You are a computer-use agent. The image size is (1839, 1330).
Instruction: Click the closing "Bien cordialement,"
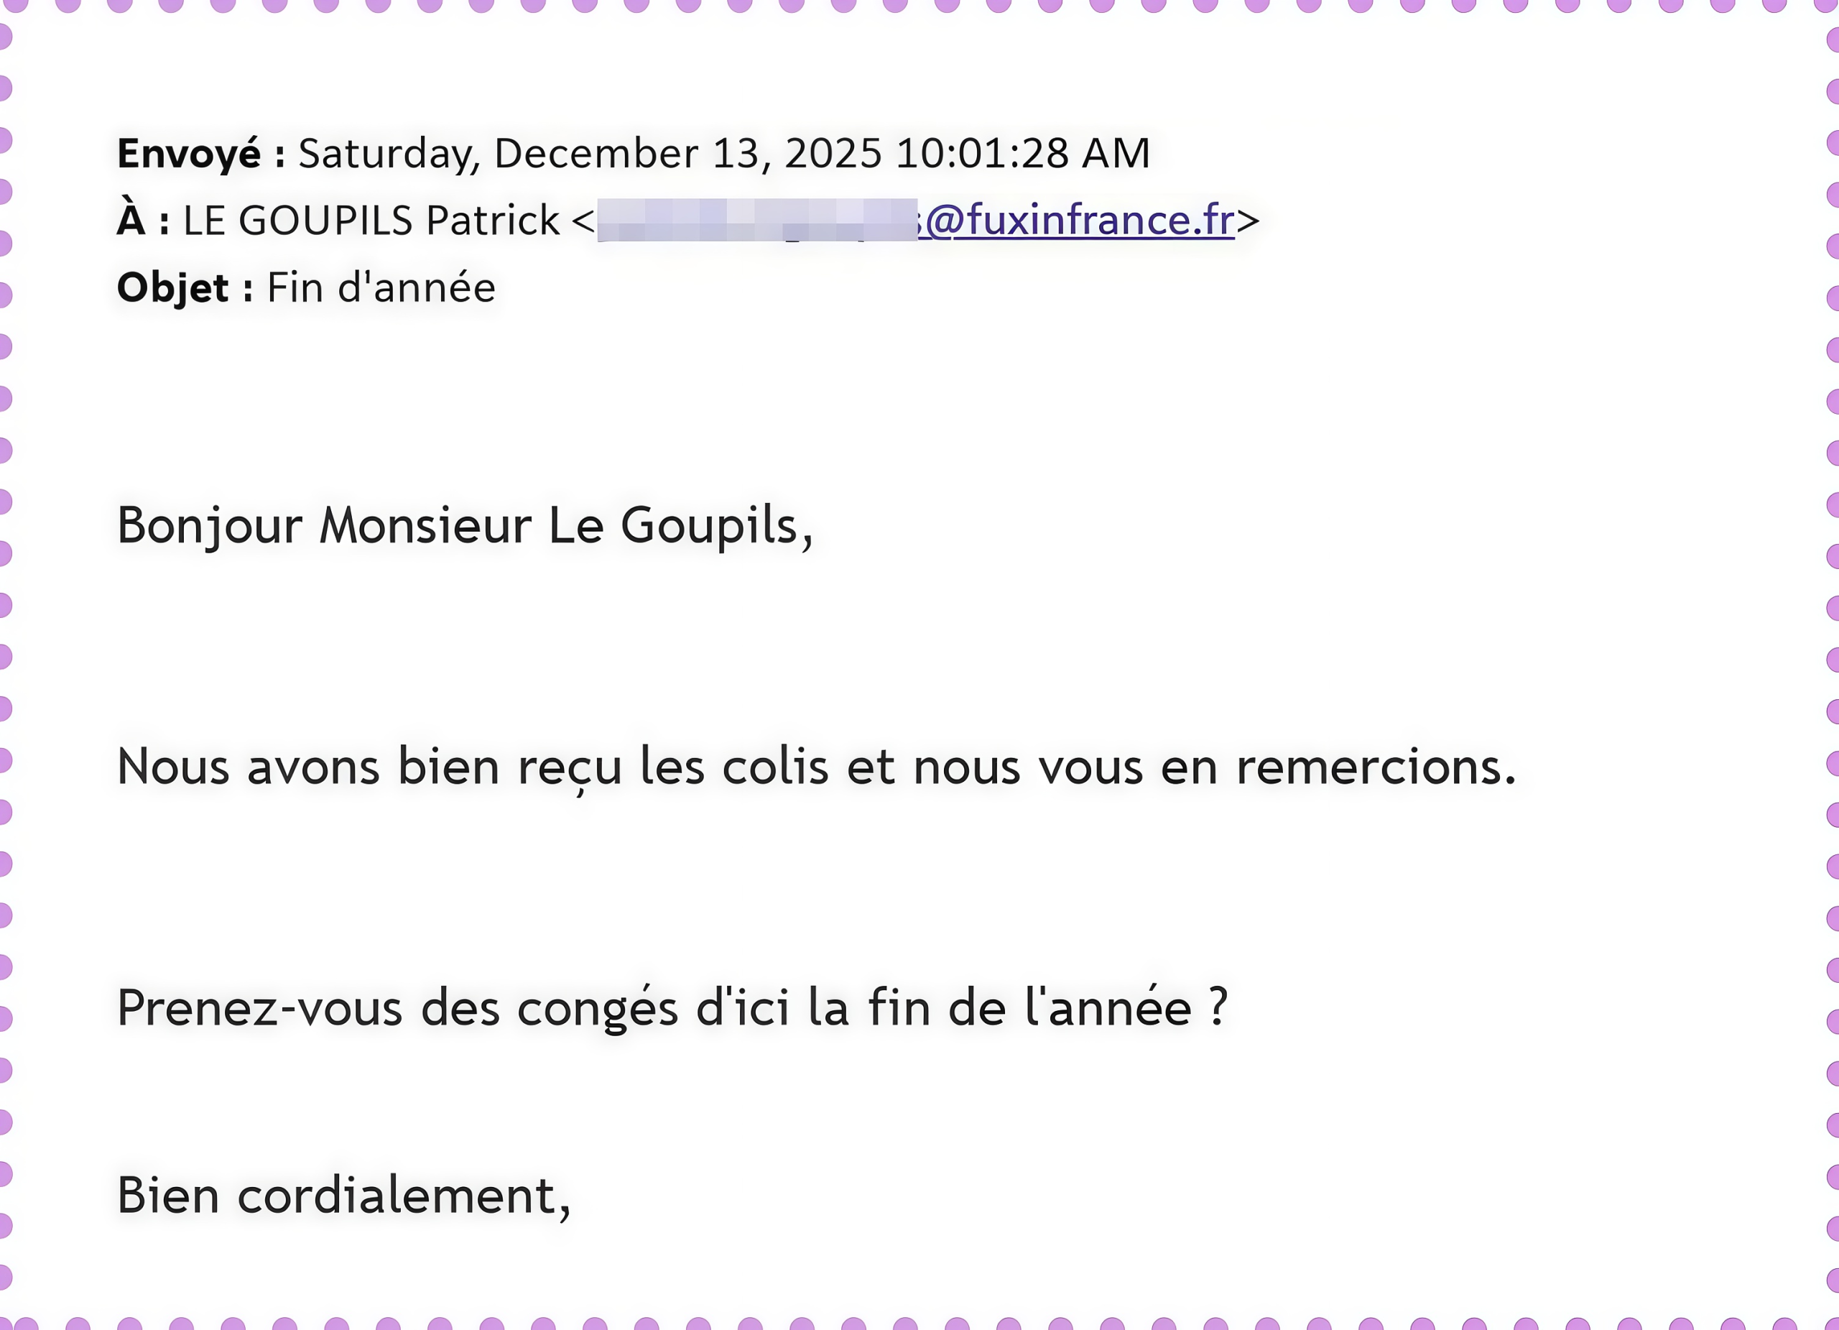(x=344, y=1196)
